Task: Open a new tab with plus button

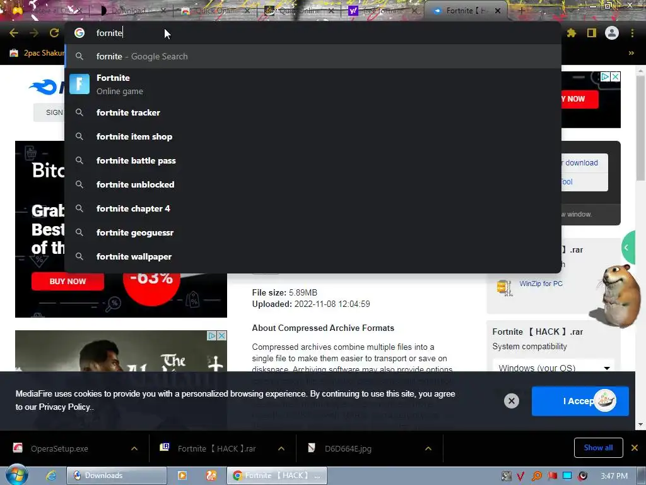Action: [x=521, y=11]
